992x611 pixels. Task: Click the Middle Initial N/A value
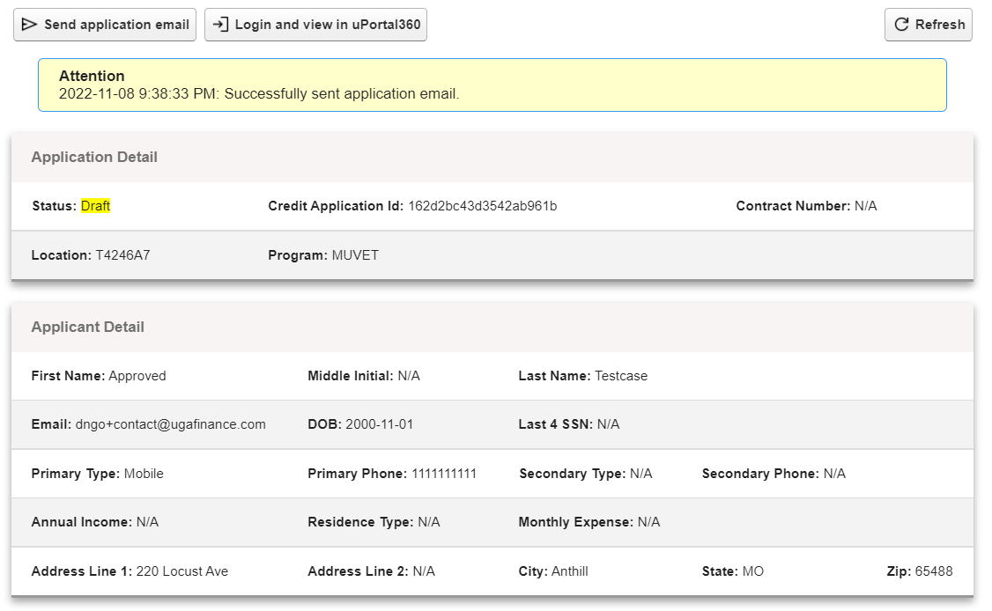(409, 376)
